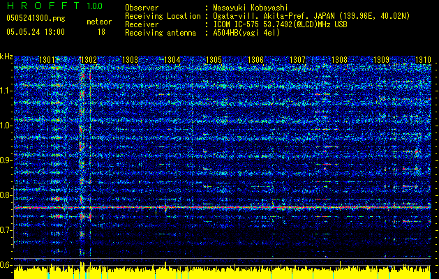
Task: Click the Receiving antenna label
Action: [161, 33]
